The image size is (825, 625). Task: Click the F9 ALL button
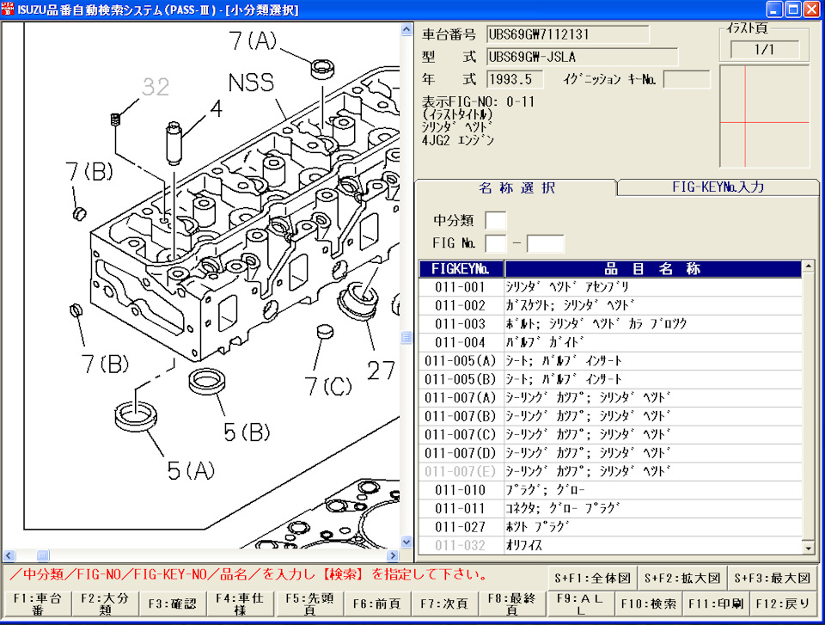(x=580, y=604)
